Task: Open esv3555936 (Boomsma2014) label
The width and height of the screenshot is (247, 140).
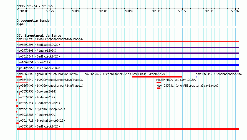Action: (37, 91)
